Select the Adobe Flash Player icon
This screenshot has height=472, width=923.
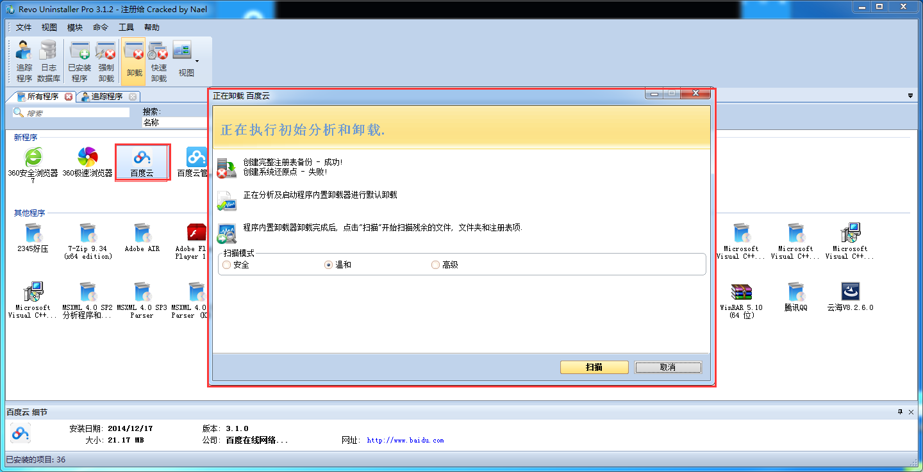(x=191, y=241)
